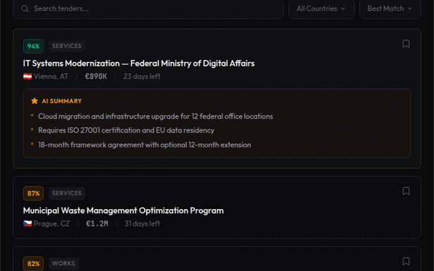The width and height of the screenshot is (434, 271).
Task: Click the Works category tag
Action: coord(63,263)
